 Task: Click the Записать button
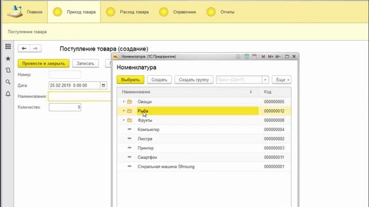[85, 63]
